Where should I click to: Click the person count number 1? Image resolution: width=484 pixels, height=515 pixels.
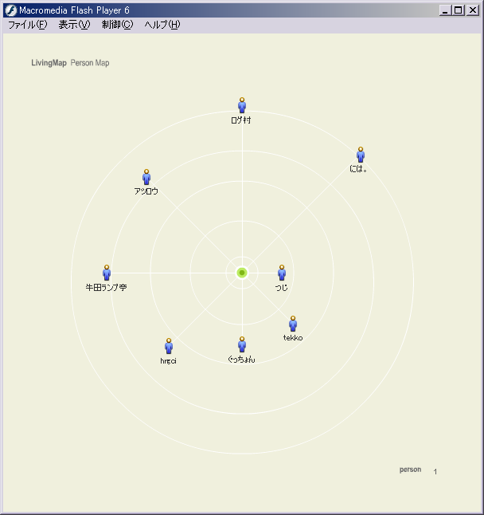coord(435,472)
